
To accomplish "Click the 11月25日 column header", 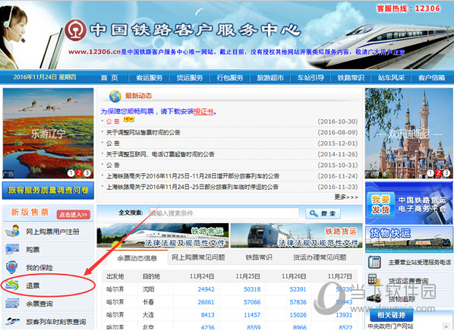I will (247, 276).
